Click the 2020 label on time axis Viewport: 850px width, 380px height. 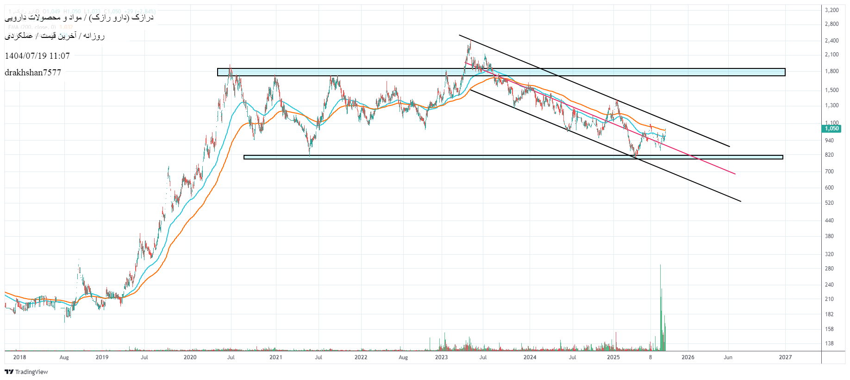pos(190,357)
